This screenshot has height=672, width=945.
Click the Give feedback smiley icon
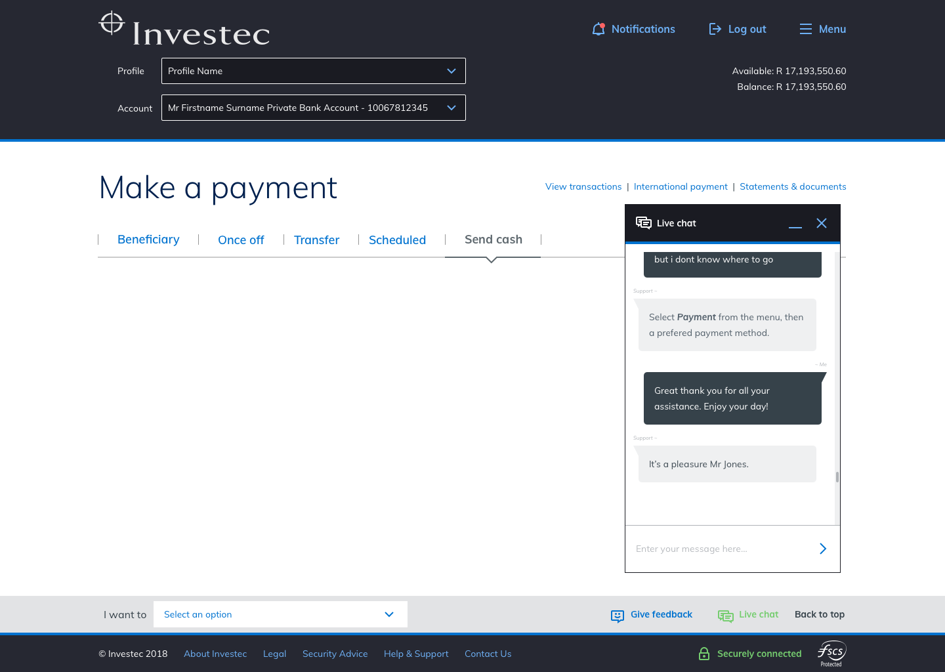coord(617,616)
